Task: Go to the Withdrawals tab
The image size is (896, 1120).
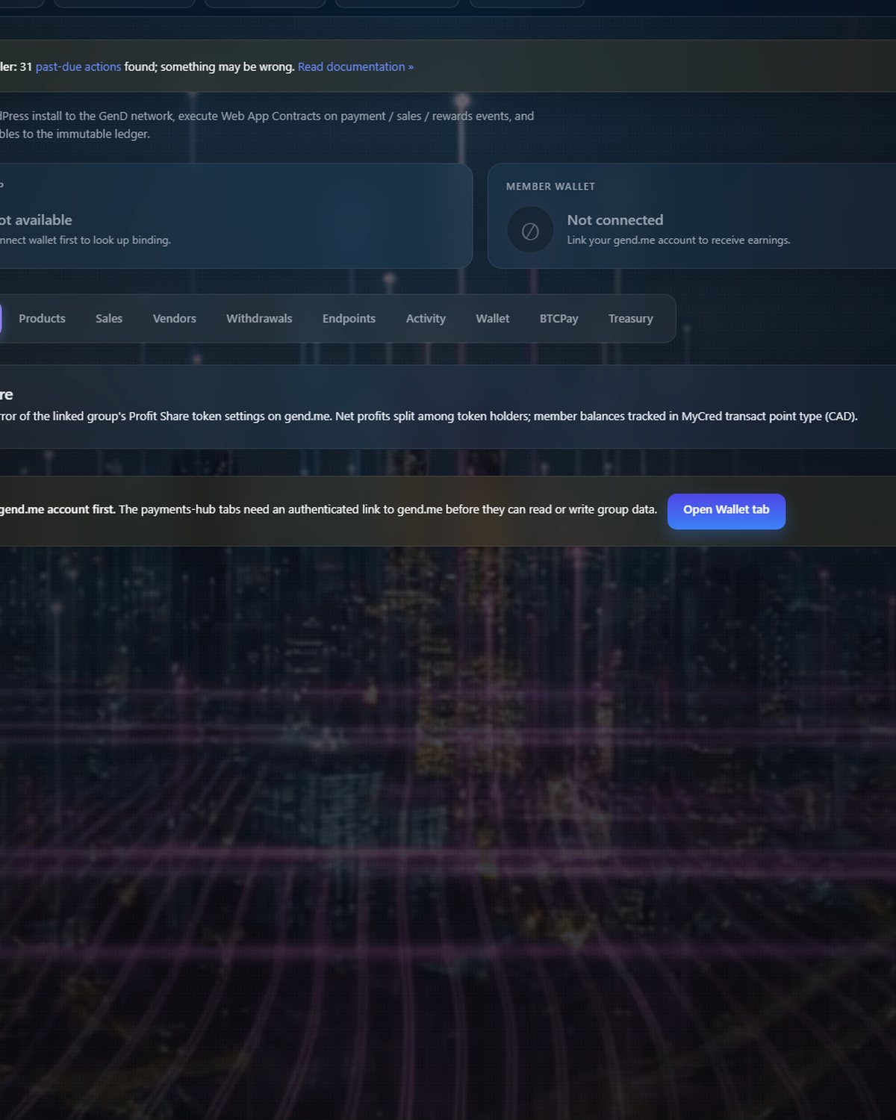Action: tap(259, 319)
